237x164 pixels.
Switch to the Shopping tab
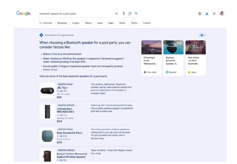click(x=62, y=23)
